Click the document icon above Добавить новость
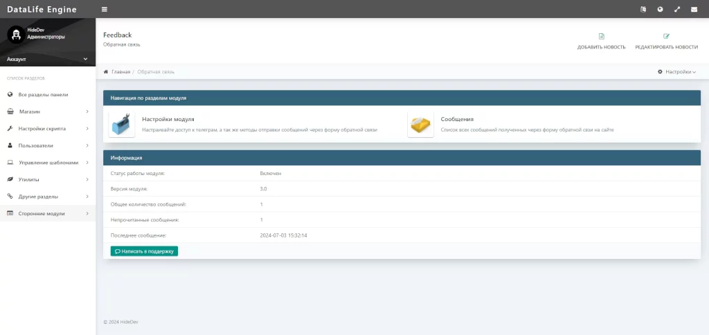 click(x=602, y=36)
